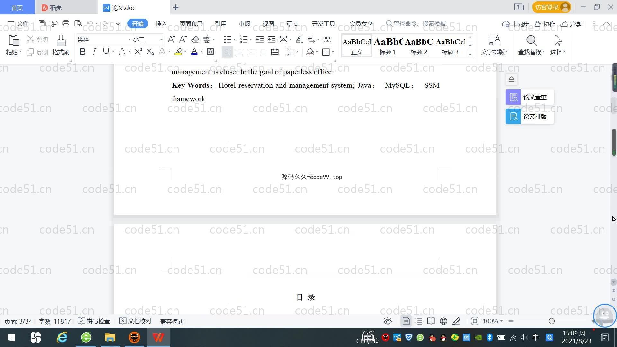Click the Sort icon
Image resolution: width=617 pixels, height=347 pixels.
click(300, 40)
